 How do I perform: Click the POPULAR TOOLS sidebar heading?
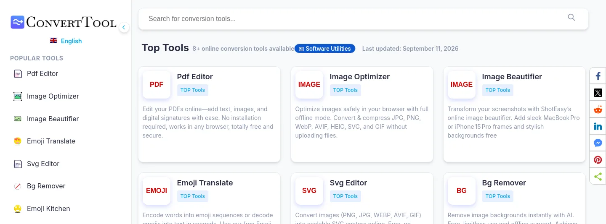[37, 58]
